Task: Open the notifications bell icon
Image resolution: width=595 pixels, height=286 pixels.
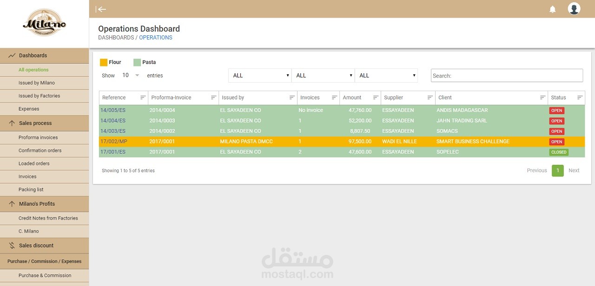Action: pyautogui.click(x=553, y=9)
